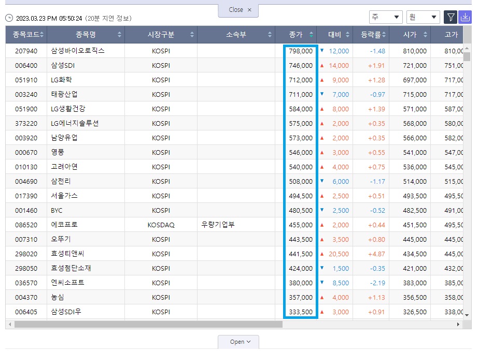Viewport: 478px width, 351px height.
Task: Sort by 종목코드 column arrows
Action: coord(42,35)
